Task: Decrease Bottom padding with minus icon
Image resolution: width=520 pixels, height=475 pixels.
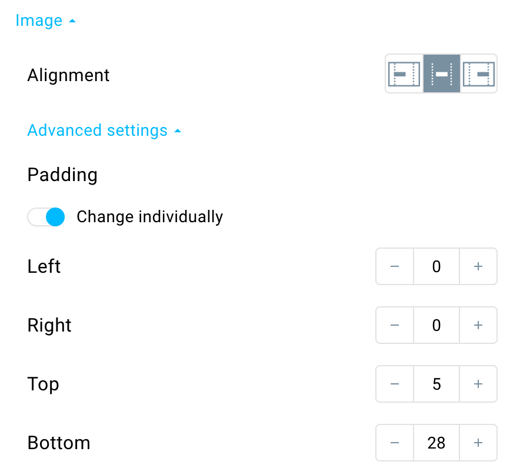Action: 395,443
